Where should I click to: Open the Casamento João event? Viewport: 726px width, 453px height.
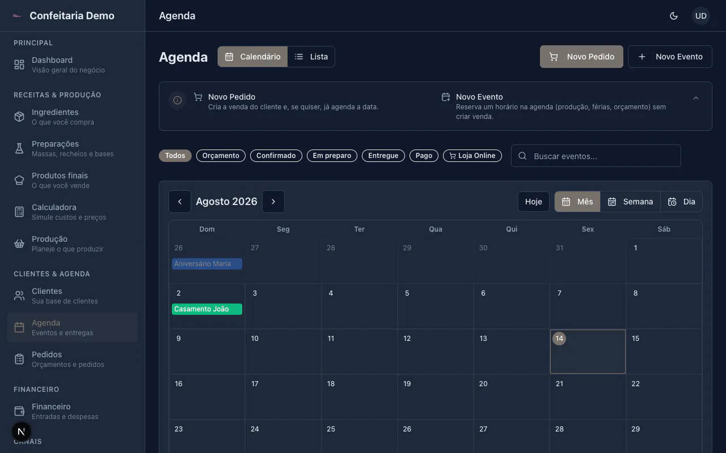[x=207, y=309]
